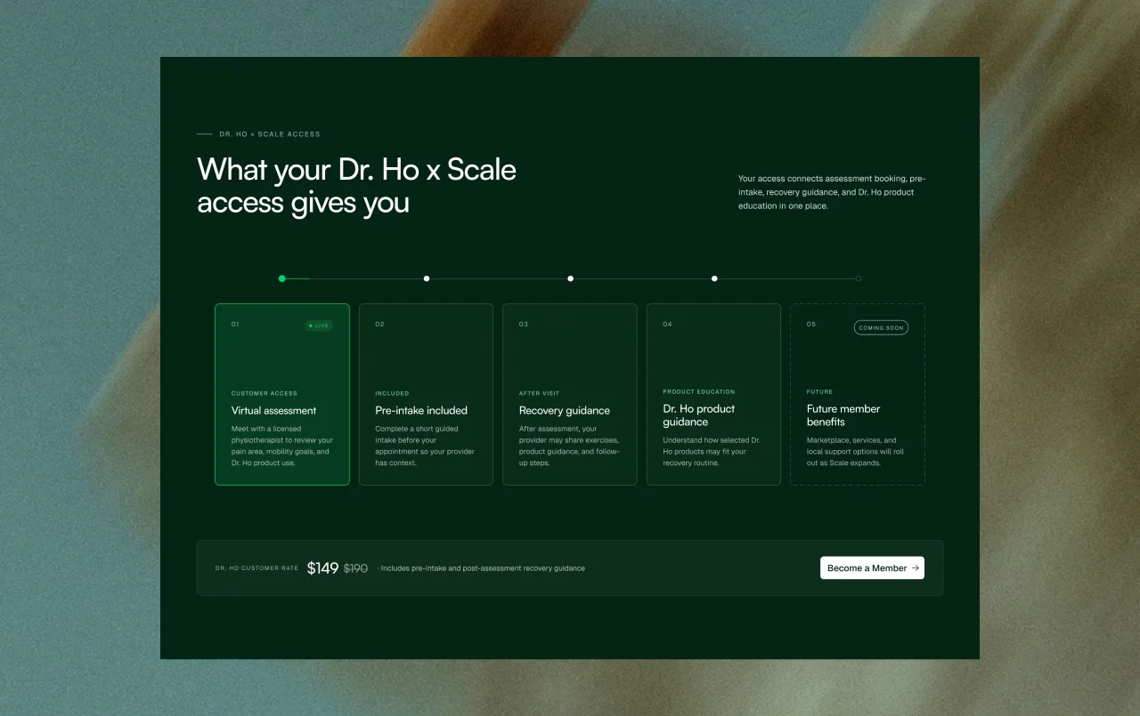
Task: Click the "Marketplace, services, and local support" description
Action: point(856,451)
